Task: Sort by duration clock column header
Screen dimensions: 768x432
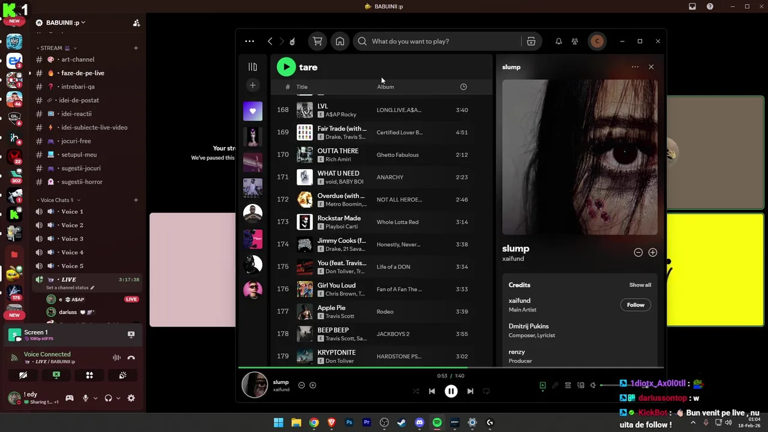Action: [463, 87]
